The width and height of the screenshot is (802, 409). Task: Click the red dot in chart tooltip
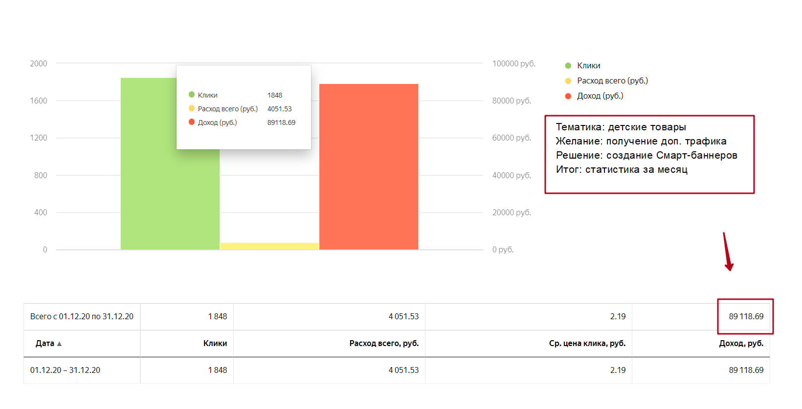(192, 122)
